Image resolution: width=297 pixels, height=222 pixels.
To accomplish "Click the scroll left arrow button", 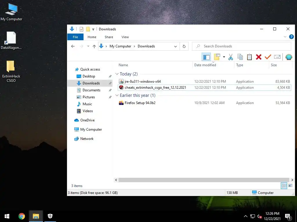I will click(x=116, y=180).
